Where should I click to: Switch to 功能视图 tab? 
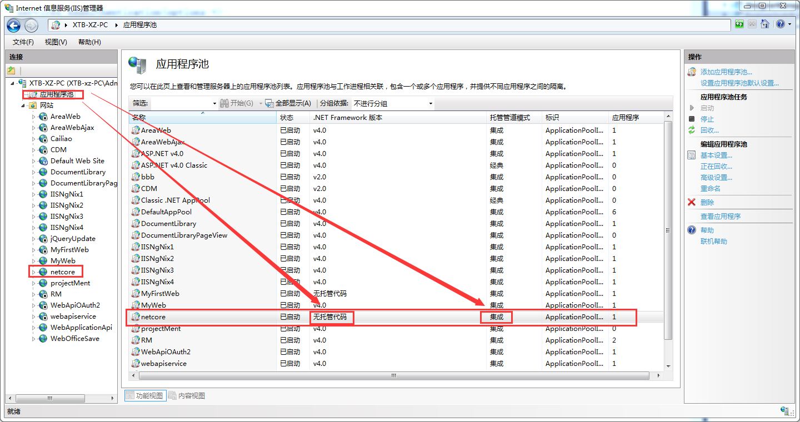tap(144, 396)
